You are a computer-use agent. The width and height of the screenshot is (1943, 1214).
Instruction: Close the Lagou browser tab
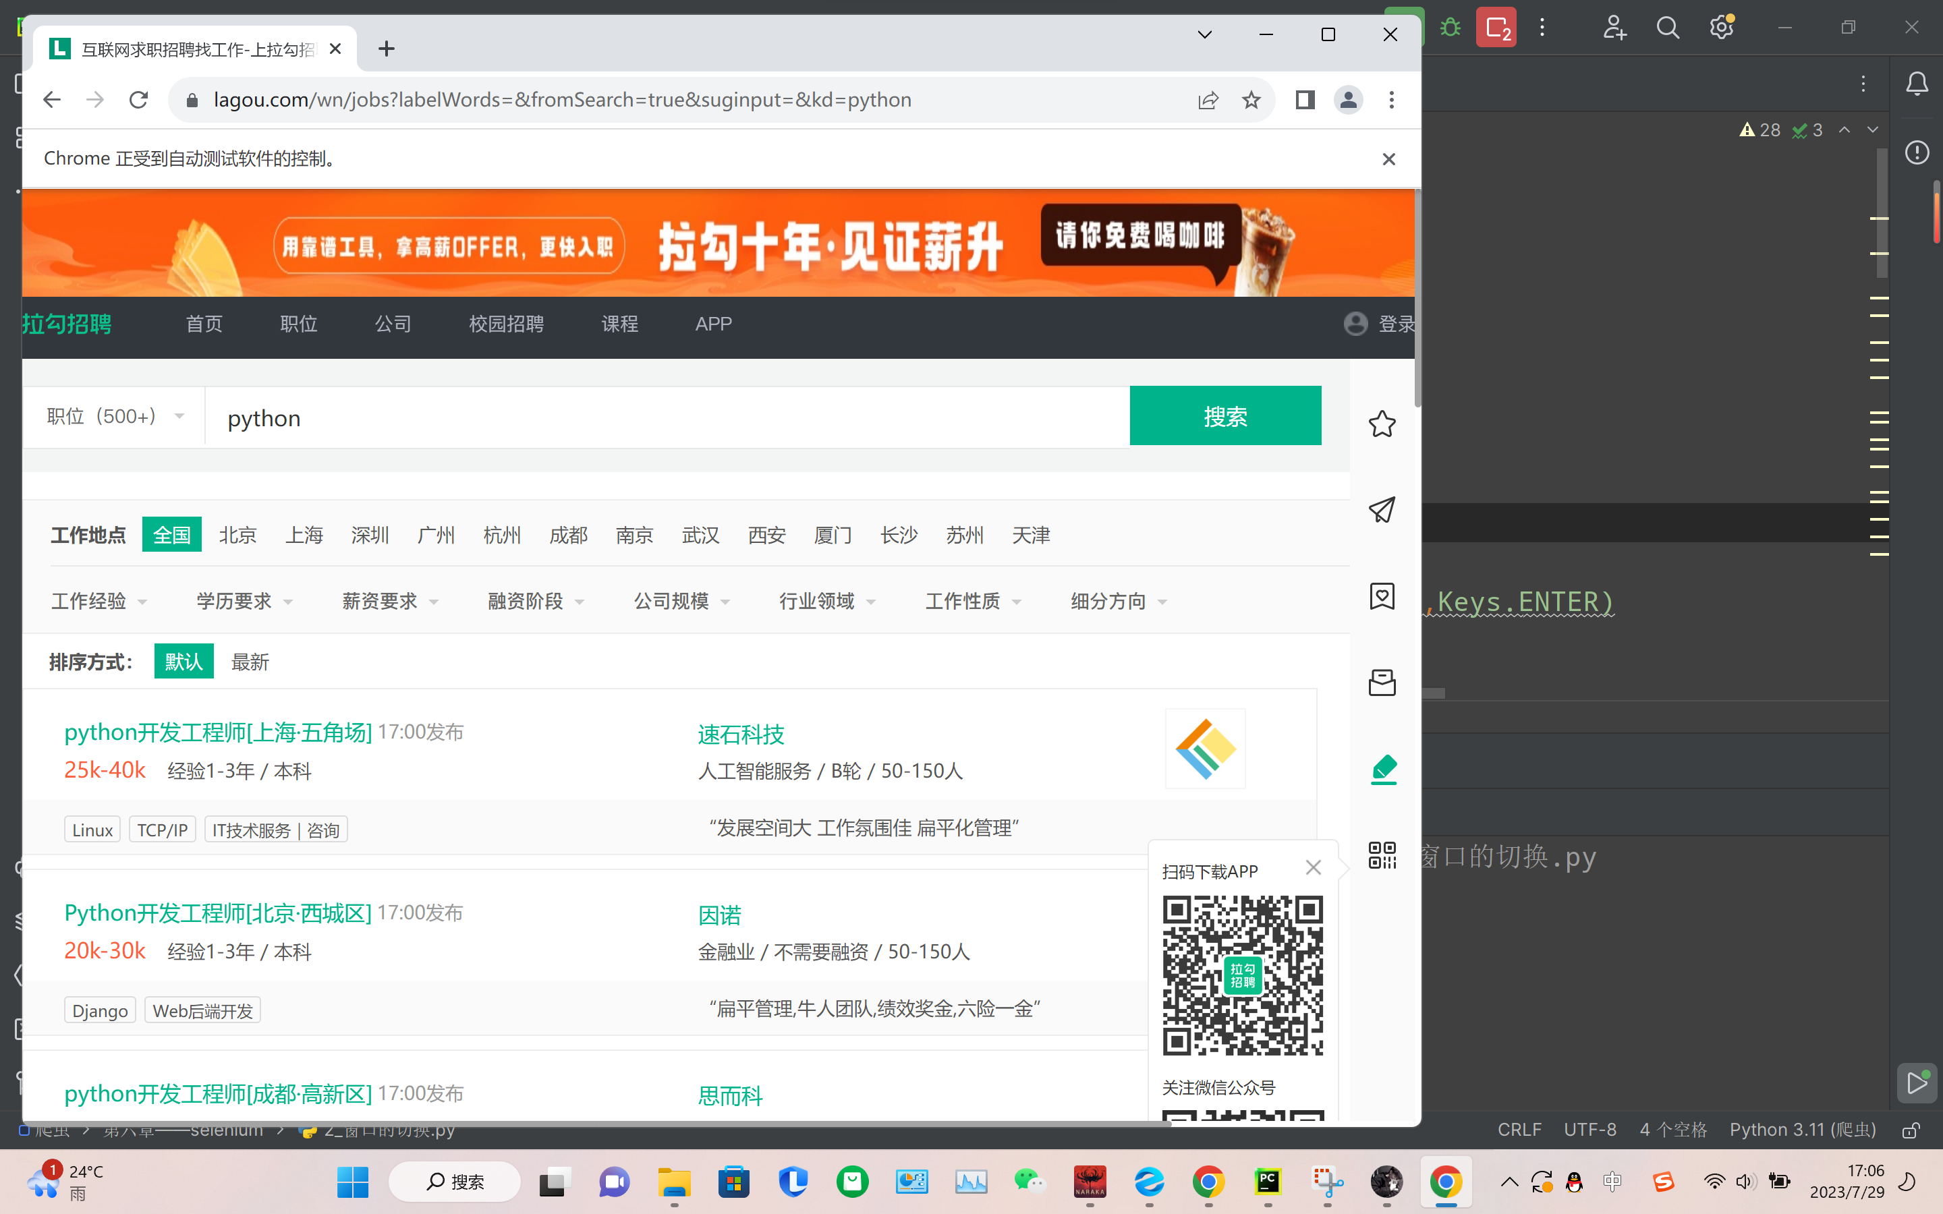(335, 49)
